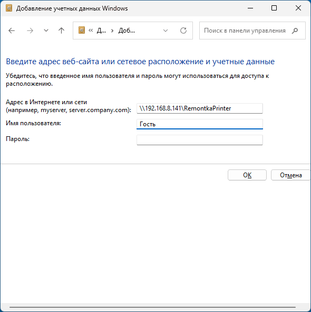Go forward with the right arrow button

(x=30, y=31)
